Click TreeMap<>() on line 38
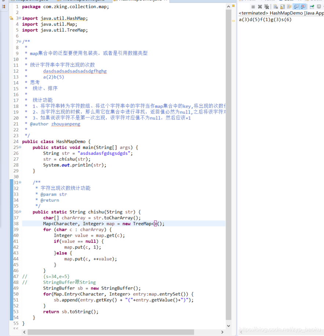The width and height of the screenshot is (324, 336). (148, 224)
